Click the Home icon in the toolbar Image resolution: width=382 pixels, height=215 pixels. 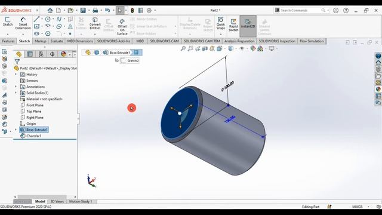pos(50,11)
